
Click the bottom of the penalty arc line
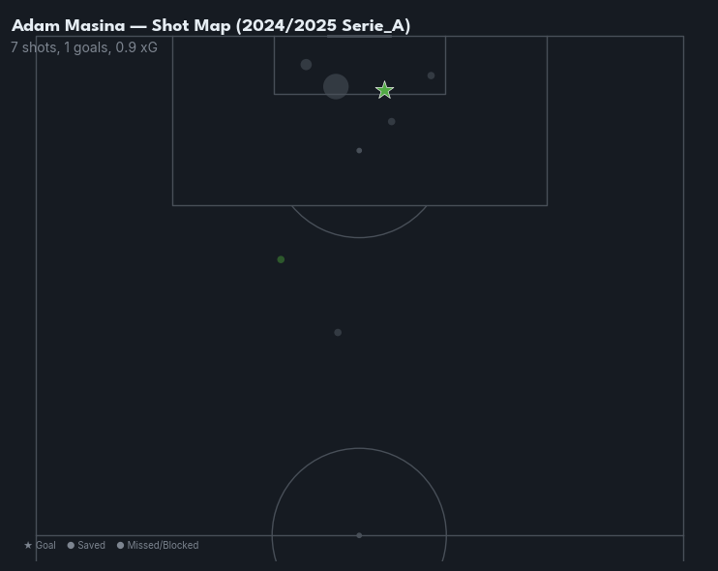[359, 237]
